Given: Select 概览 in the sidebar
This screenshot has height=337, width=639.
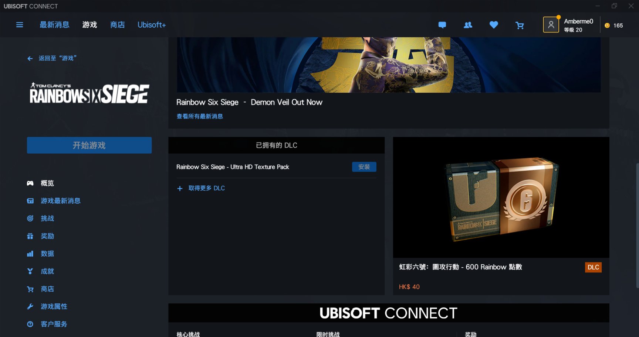Looking at the screenshot, I should pyautogui.click(x=47, y=183).
